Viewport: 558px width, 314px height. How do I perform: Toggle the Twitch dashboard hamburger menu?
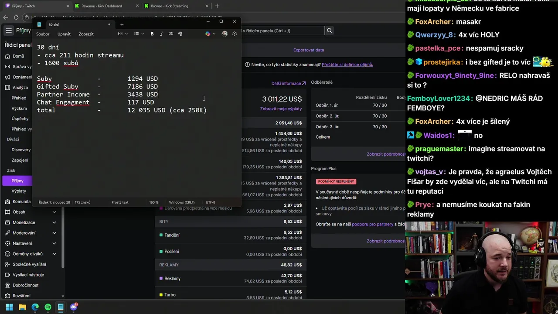pyautogui.click(x=8, y=31)
